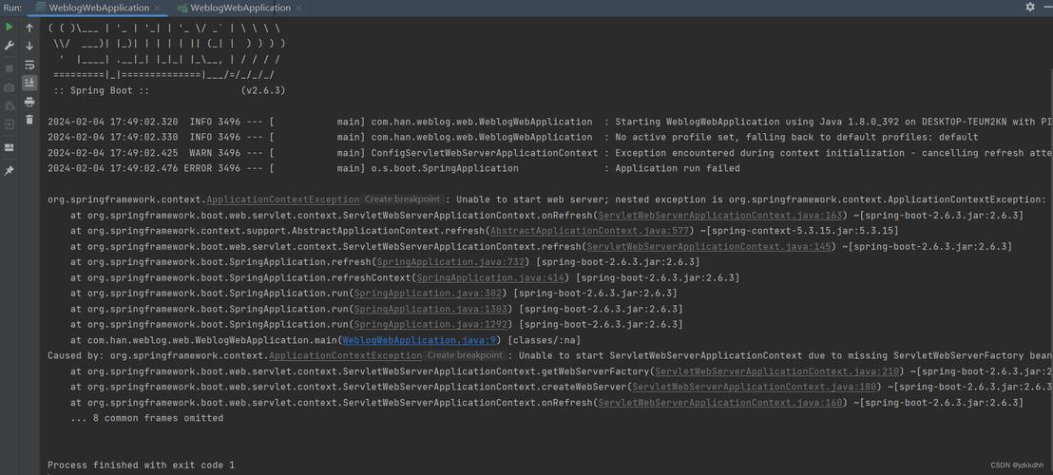
Task: Open Run window settings gear
Action: tap(1030, 7)
